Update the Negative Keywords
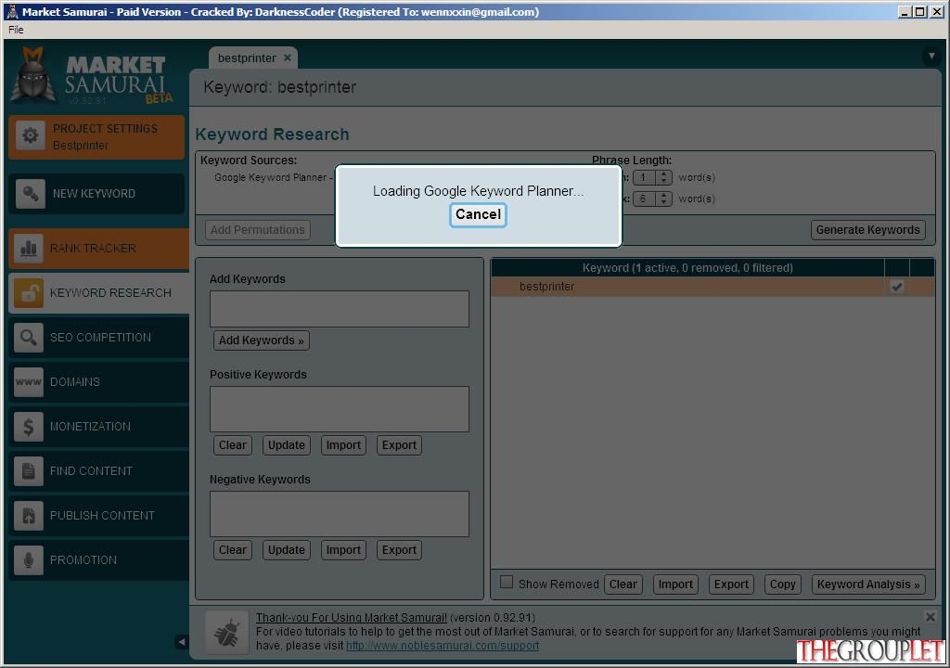Viewport: 950px width, 668px height. point(286,550)
